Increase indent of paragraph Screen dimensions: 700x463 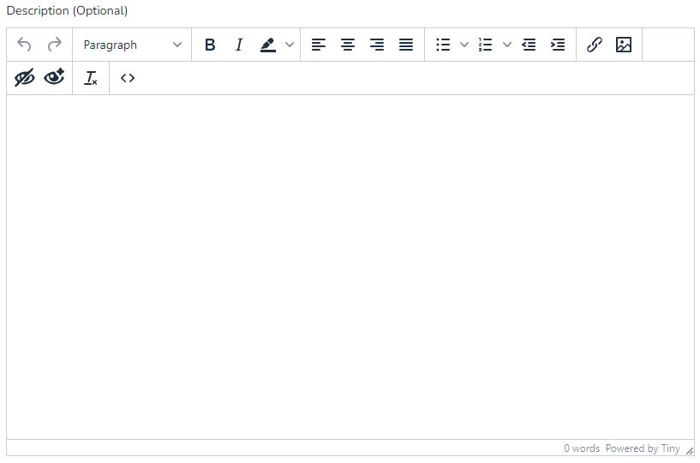click(x=558, y=45)
